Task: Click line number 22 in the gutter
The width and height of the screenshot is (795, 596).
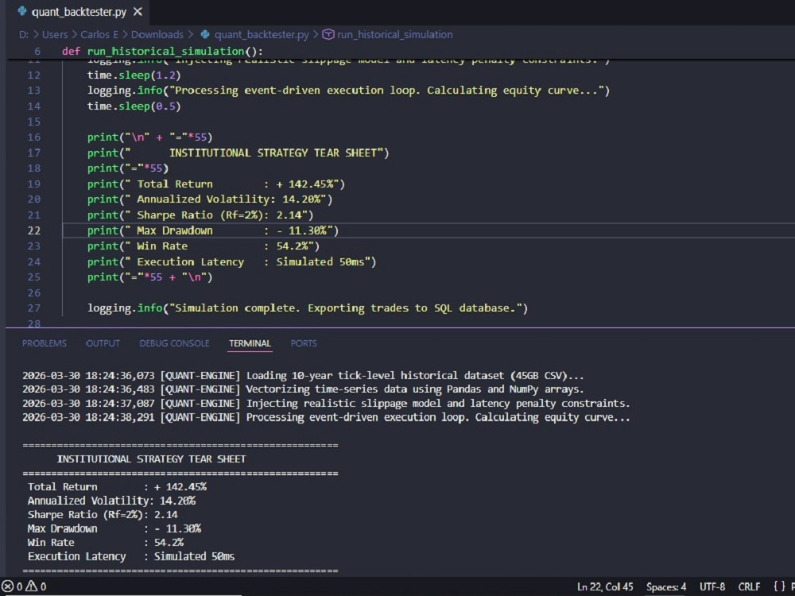Action: (x=34, y=230)
